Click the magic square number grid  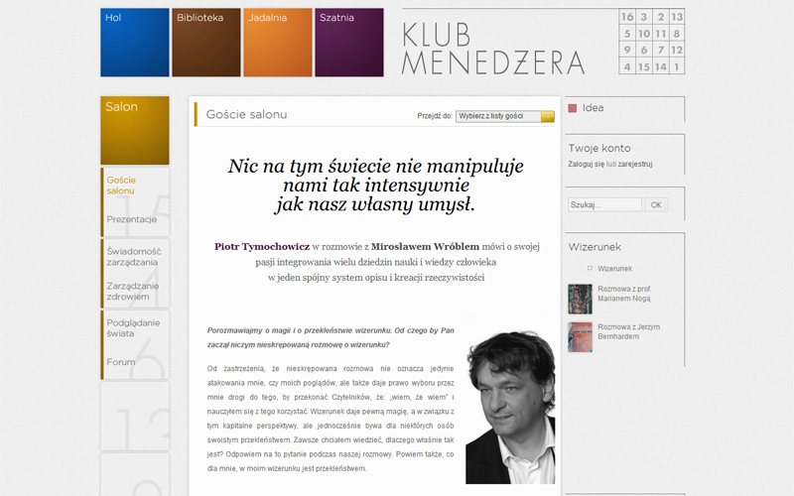[x=652, y=42]
